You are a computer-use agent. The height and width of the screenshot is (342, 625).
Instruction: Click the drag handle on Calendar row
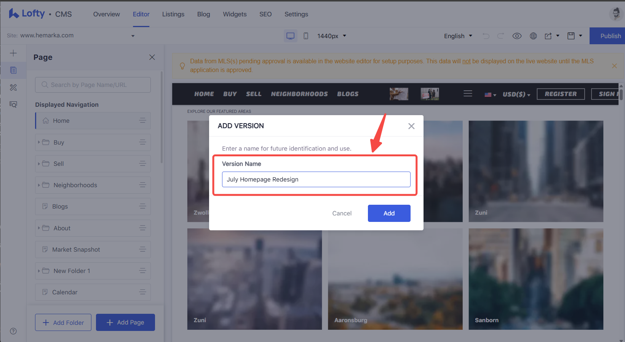coord(143,292)
